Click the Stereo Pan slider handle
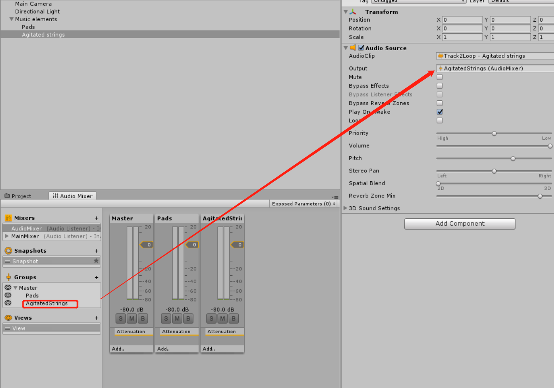The height and width of the screenshot is (388, 554). click(494, 171)
